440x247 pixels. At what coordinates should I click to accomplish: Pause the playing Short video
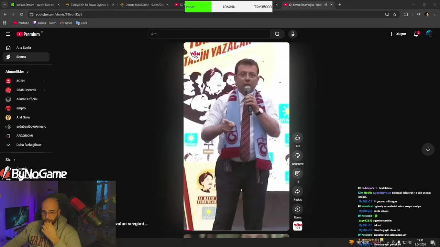tap(236, 136)
